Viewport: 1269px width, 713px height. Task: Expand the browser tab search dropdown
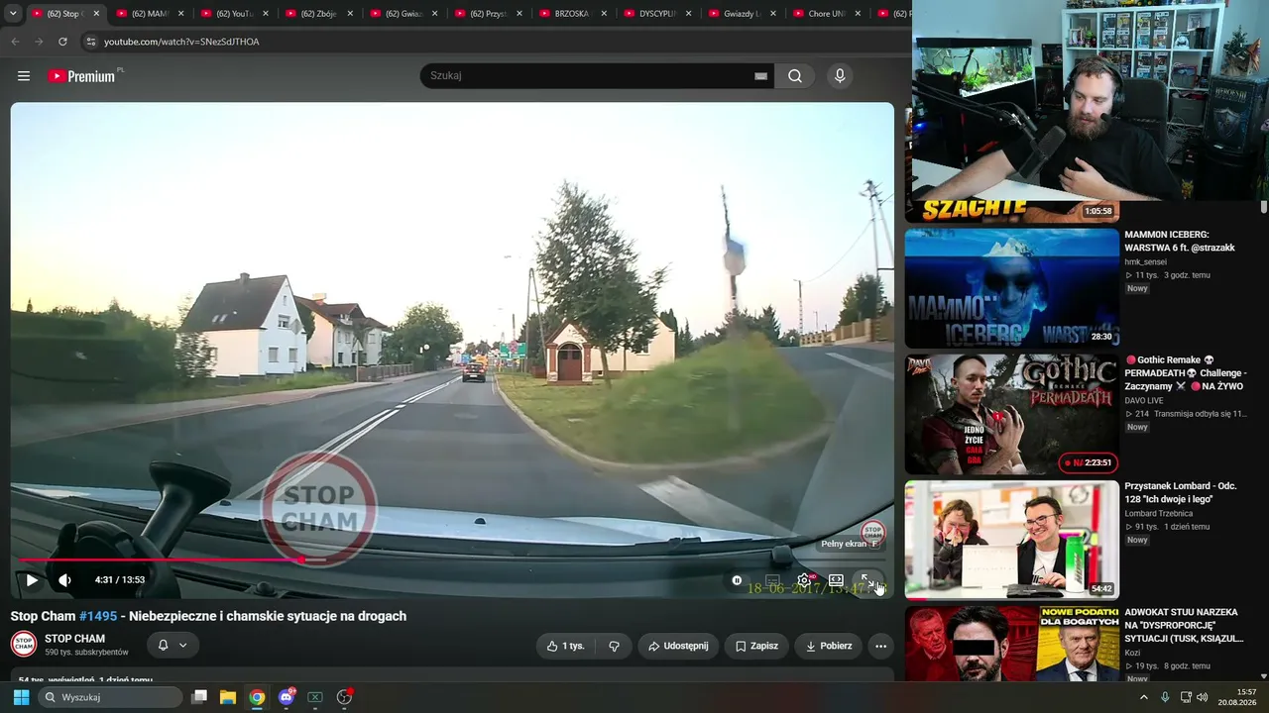[13, 14]
